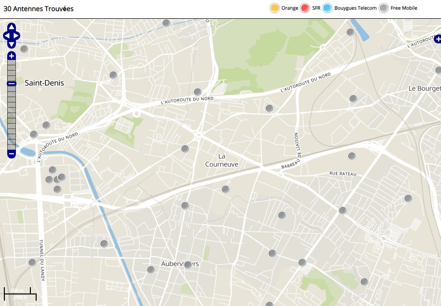Zoom in using the plus button

pos(12,56)
